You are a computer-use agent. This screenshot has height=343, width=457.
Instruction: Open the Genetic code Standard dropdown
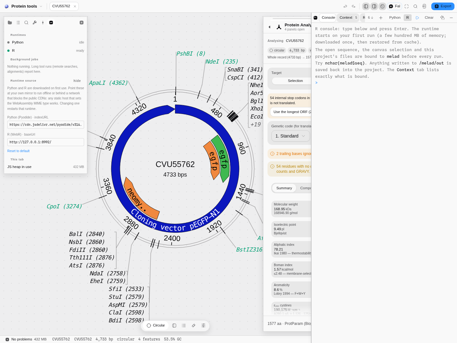coord(290,136)
